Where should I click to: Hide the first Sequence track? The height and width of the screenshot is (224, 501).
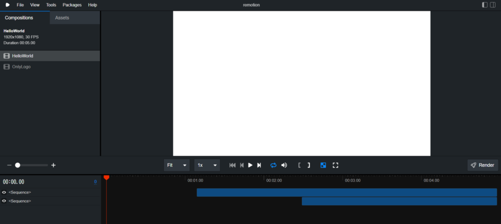4,192
